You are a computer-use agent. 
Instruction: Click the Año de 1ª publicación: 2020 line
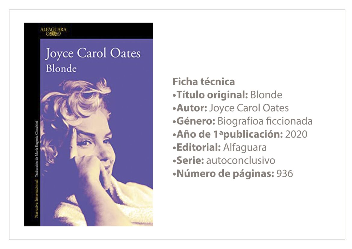(x=240, y=134)
